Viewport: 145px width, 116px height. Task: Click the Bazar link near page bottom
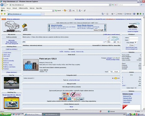pos(71,107)
